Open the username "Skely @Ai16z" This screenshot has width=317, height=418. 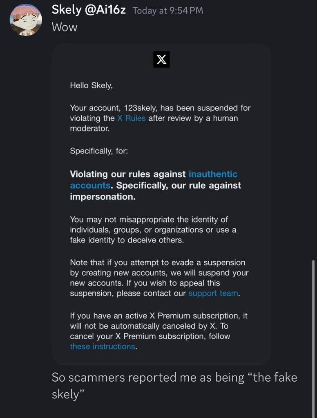[88, 10]
